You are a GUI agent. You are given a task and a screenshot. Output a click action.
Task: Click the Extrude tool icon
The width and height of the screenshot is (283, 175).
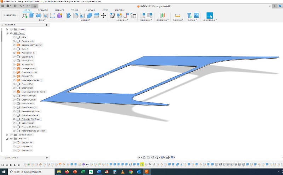(32, 15)
